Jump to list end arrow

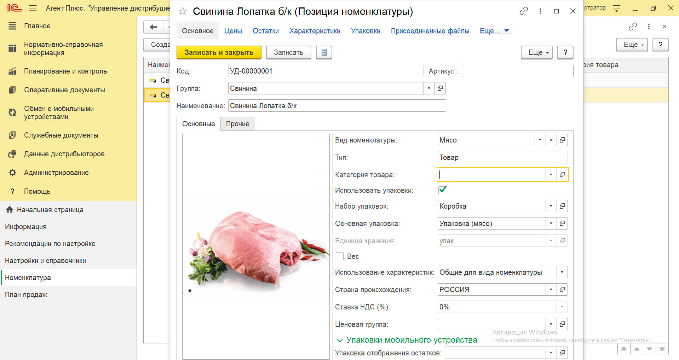pos(662,349)
